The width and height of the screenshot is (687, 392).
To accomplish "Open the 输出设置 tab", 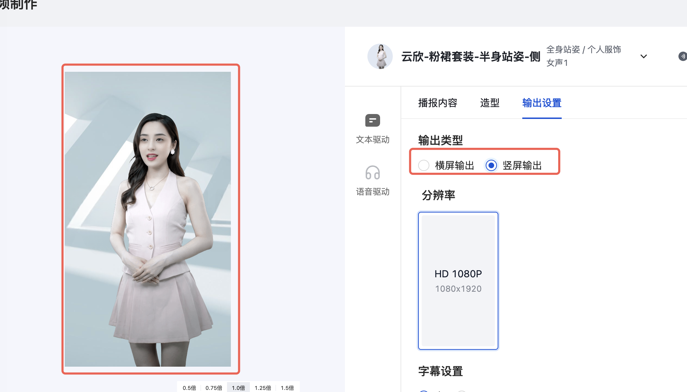I will pyautogui.click(x=542, y=103).
